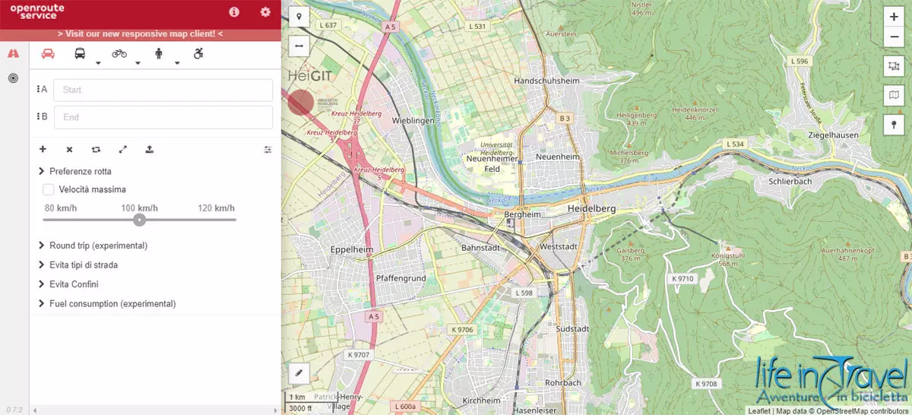The height and width of the screenshot is (415, 912).
Task: Open heavy vehicle profile dropdown arrow
Action: [x=99, y=64]
